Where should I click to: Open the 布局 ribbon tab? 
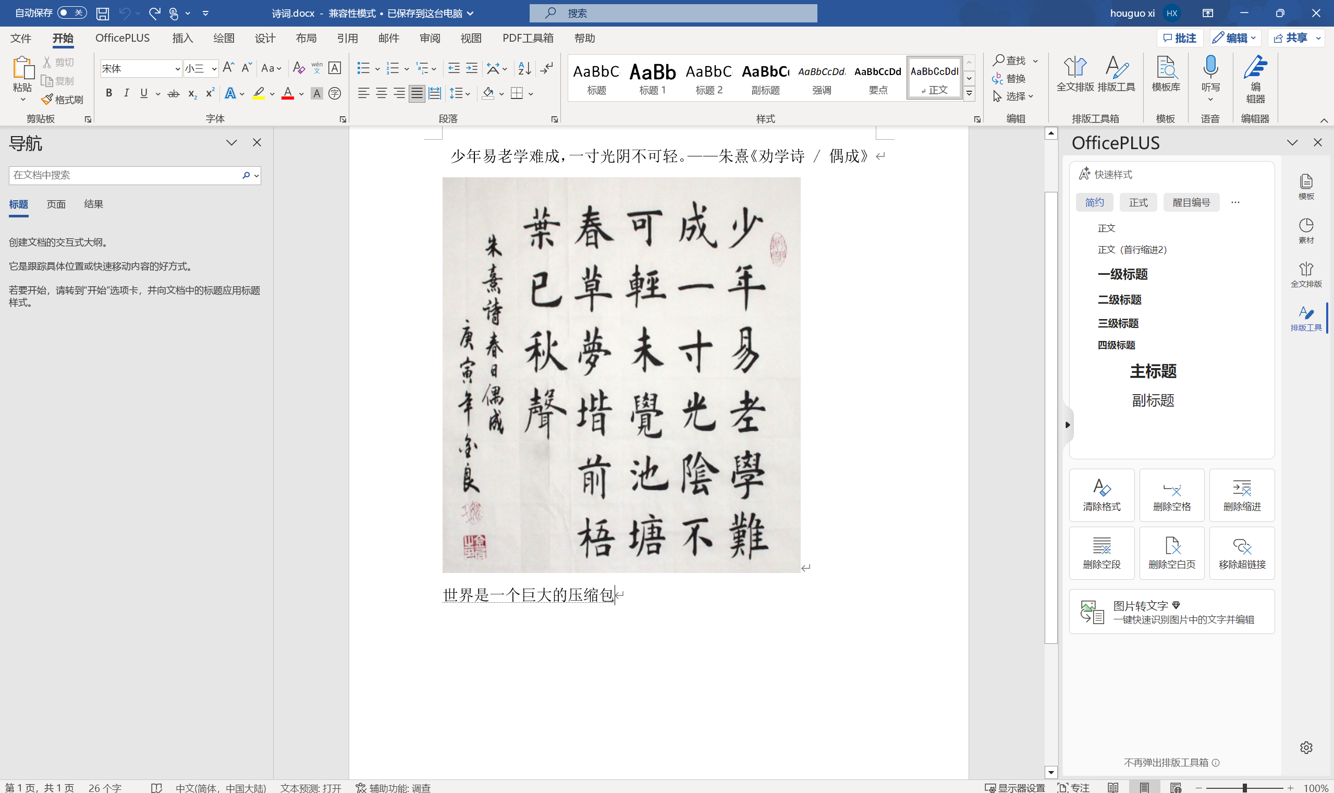pyautogui.click(x=306, y=38)
